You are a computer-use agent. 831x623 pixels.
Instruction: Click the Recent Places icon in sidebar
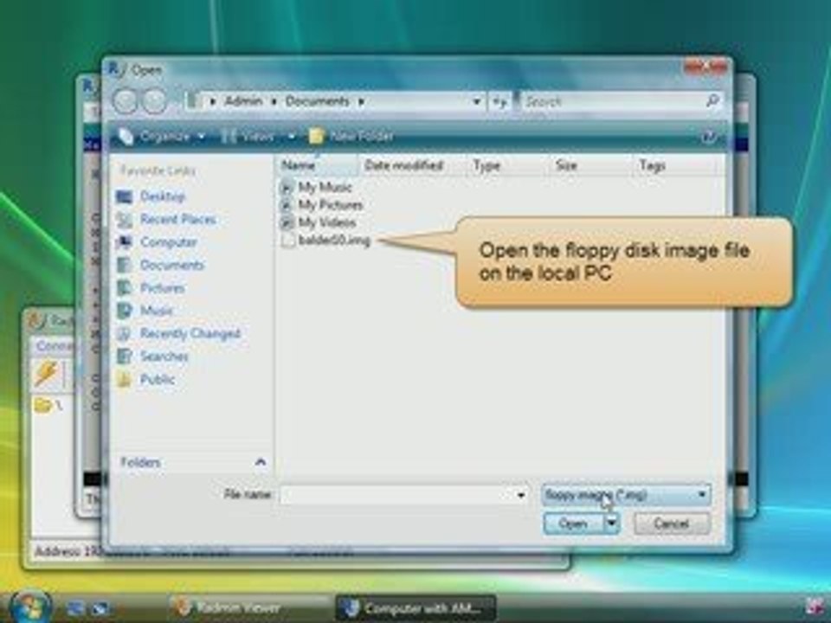point(124,220)
